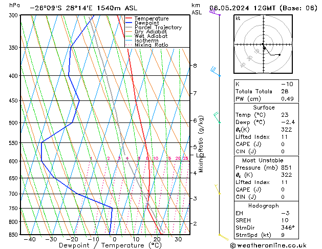
Task: Click the gray Parcel Trajectory legend line
Action: [128, 27]
